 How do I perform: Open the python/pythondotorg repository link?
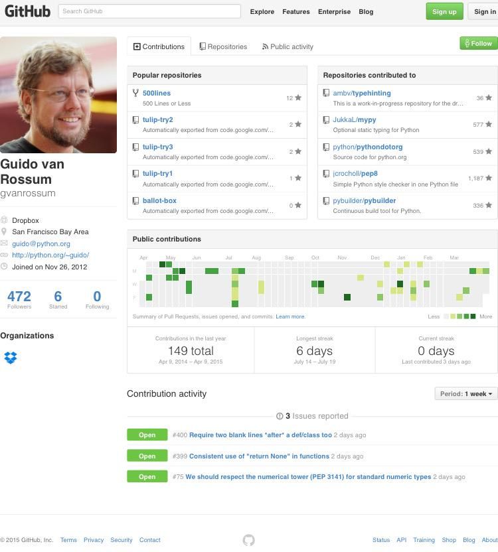367,147
